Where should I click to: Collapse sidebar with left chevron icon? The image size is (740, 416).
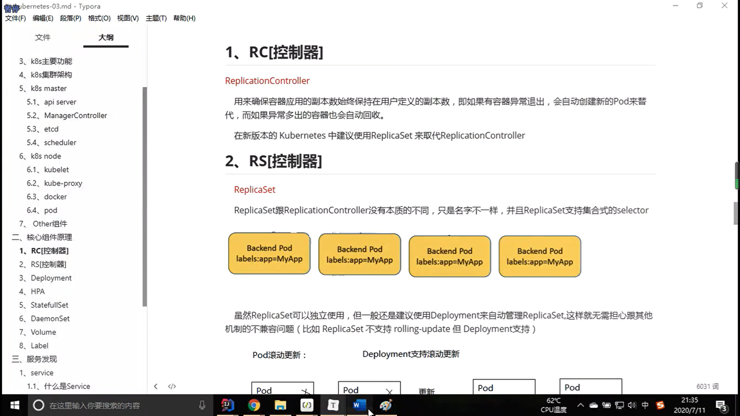pos(156,386)
